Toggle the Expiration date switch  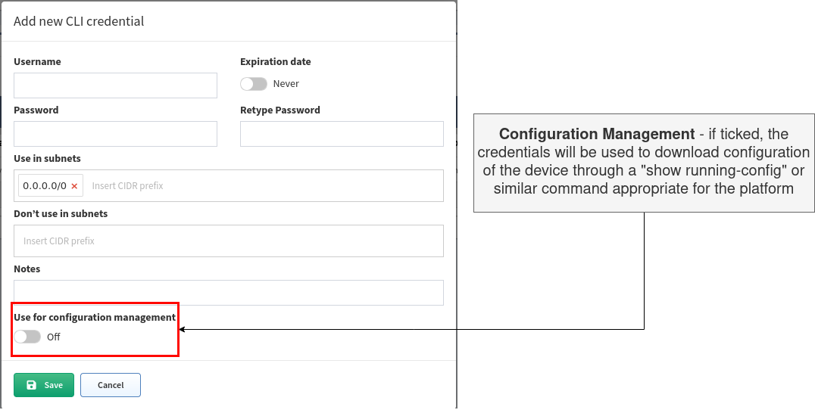tap(254, 84)
